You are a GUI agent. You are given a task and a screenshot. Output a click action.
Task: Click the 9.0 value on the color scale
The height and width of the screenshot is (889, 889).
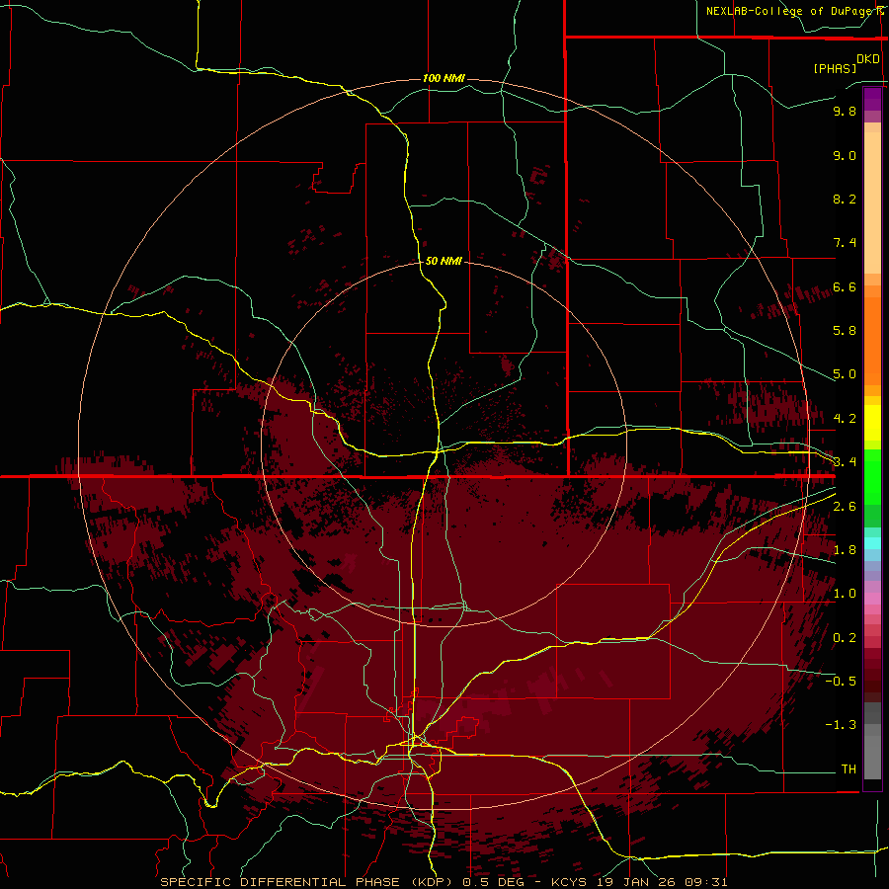[x=845, y=155]
